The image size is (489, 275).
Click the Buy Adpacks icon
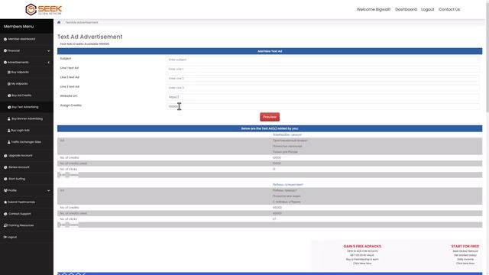[9, 72]
